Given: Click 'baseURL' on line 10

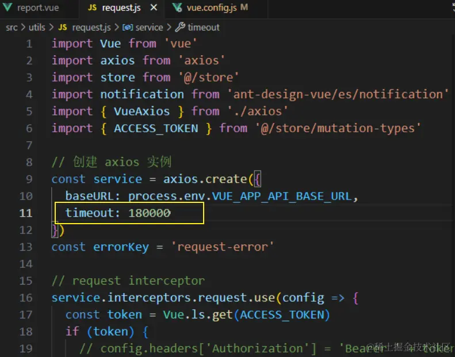Looking at the screenshot, I should coord(90,197).
